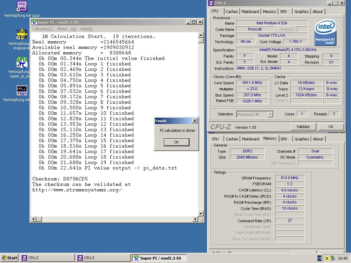The height and width of the screenshot is (263, 351).
Task: Switch to first CPU-Z taskbar button
Action: tap(47, 258)
